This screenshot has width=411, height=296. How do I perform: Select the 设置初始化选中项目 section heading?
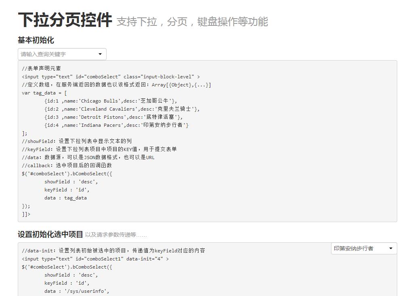[50, 235]
